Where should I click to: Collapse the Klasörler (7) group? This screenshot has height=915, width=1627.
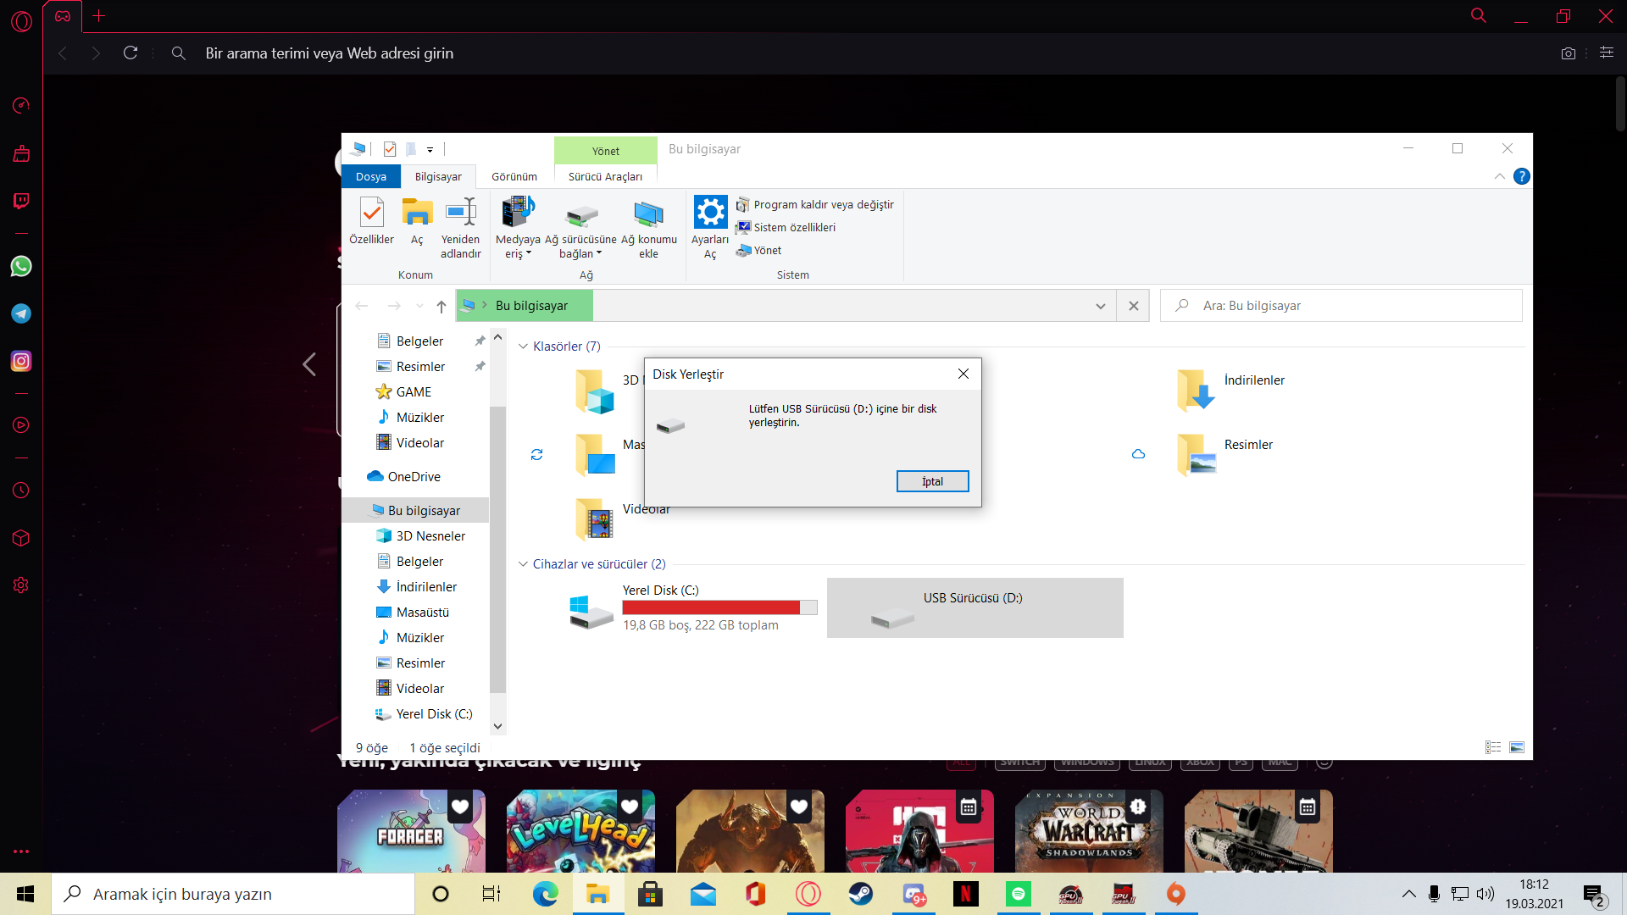(523, 347)
